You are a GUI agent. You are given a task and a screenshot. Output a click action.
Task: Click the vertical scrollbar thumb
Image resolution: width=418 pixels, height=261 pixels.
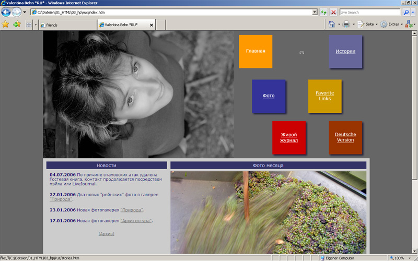414,108
